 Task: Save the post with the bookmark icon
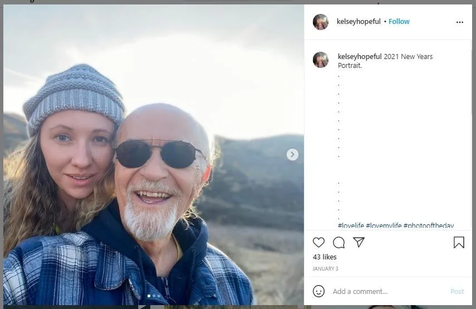tap(459, 242)
